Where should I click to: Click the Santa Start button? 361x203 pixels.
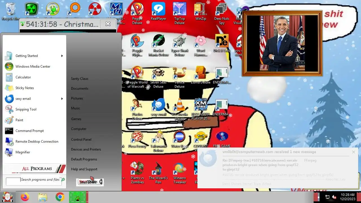tap(7, 197)
